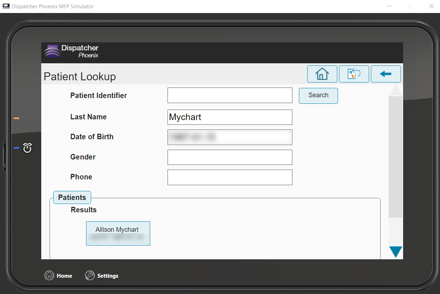
Task: Click the Phone label
Action: pos(81,177)
